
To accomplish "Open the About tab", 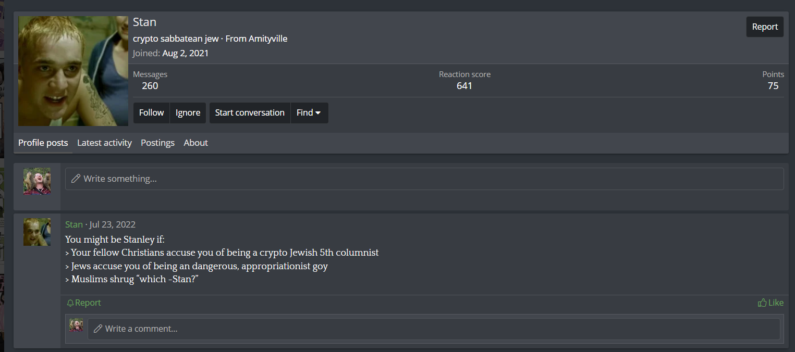I will point(195,143).
